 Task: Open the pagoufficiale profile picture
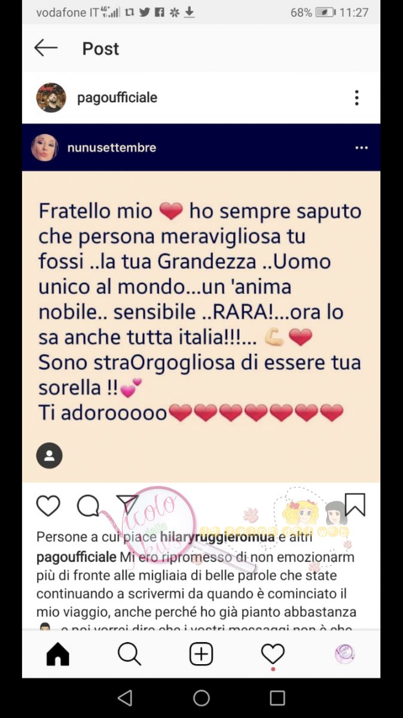coord(51,98)
